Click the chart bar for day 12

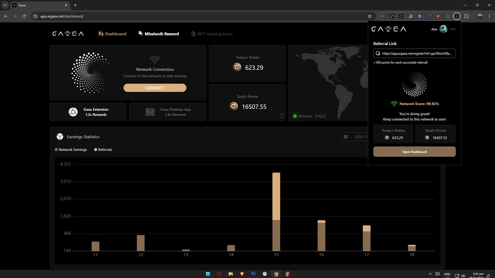point(141,243)
